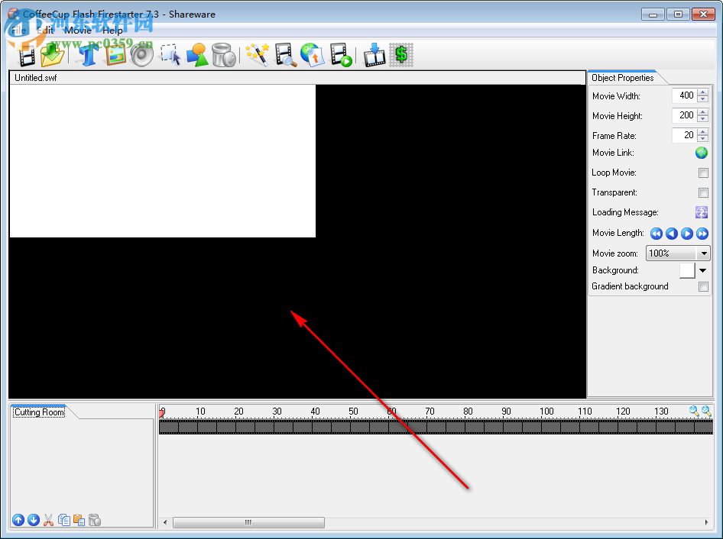The height and width of the screenshot is (539, 723).
Task: Cut item with scissors icon
Action: 48,520
